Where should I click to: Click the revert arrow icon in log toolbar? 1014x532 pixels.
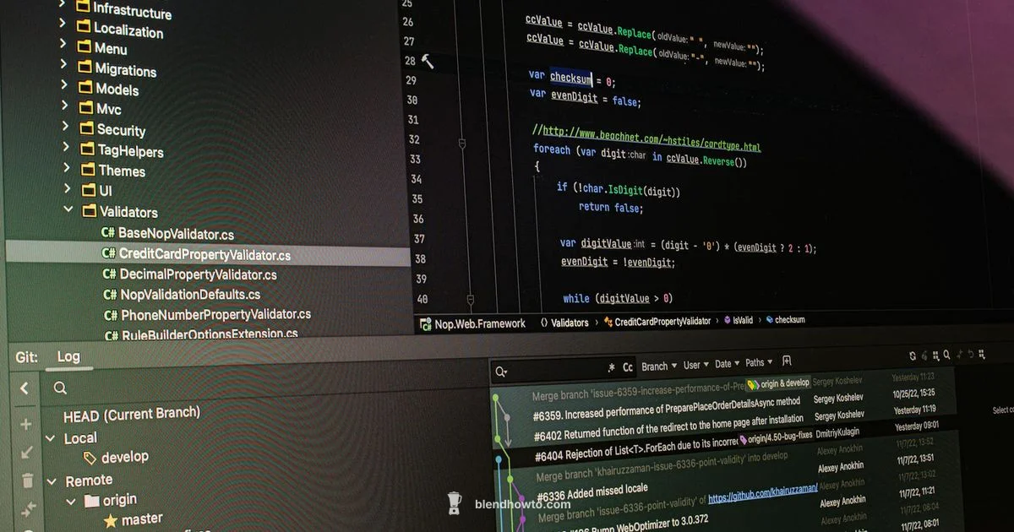click(971, 356)
